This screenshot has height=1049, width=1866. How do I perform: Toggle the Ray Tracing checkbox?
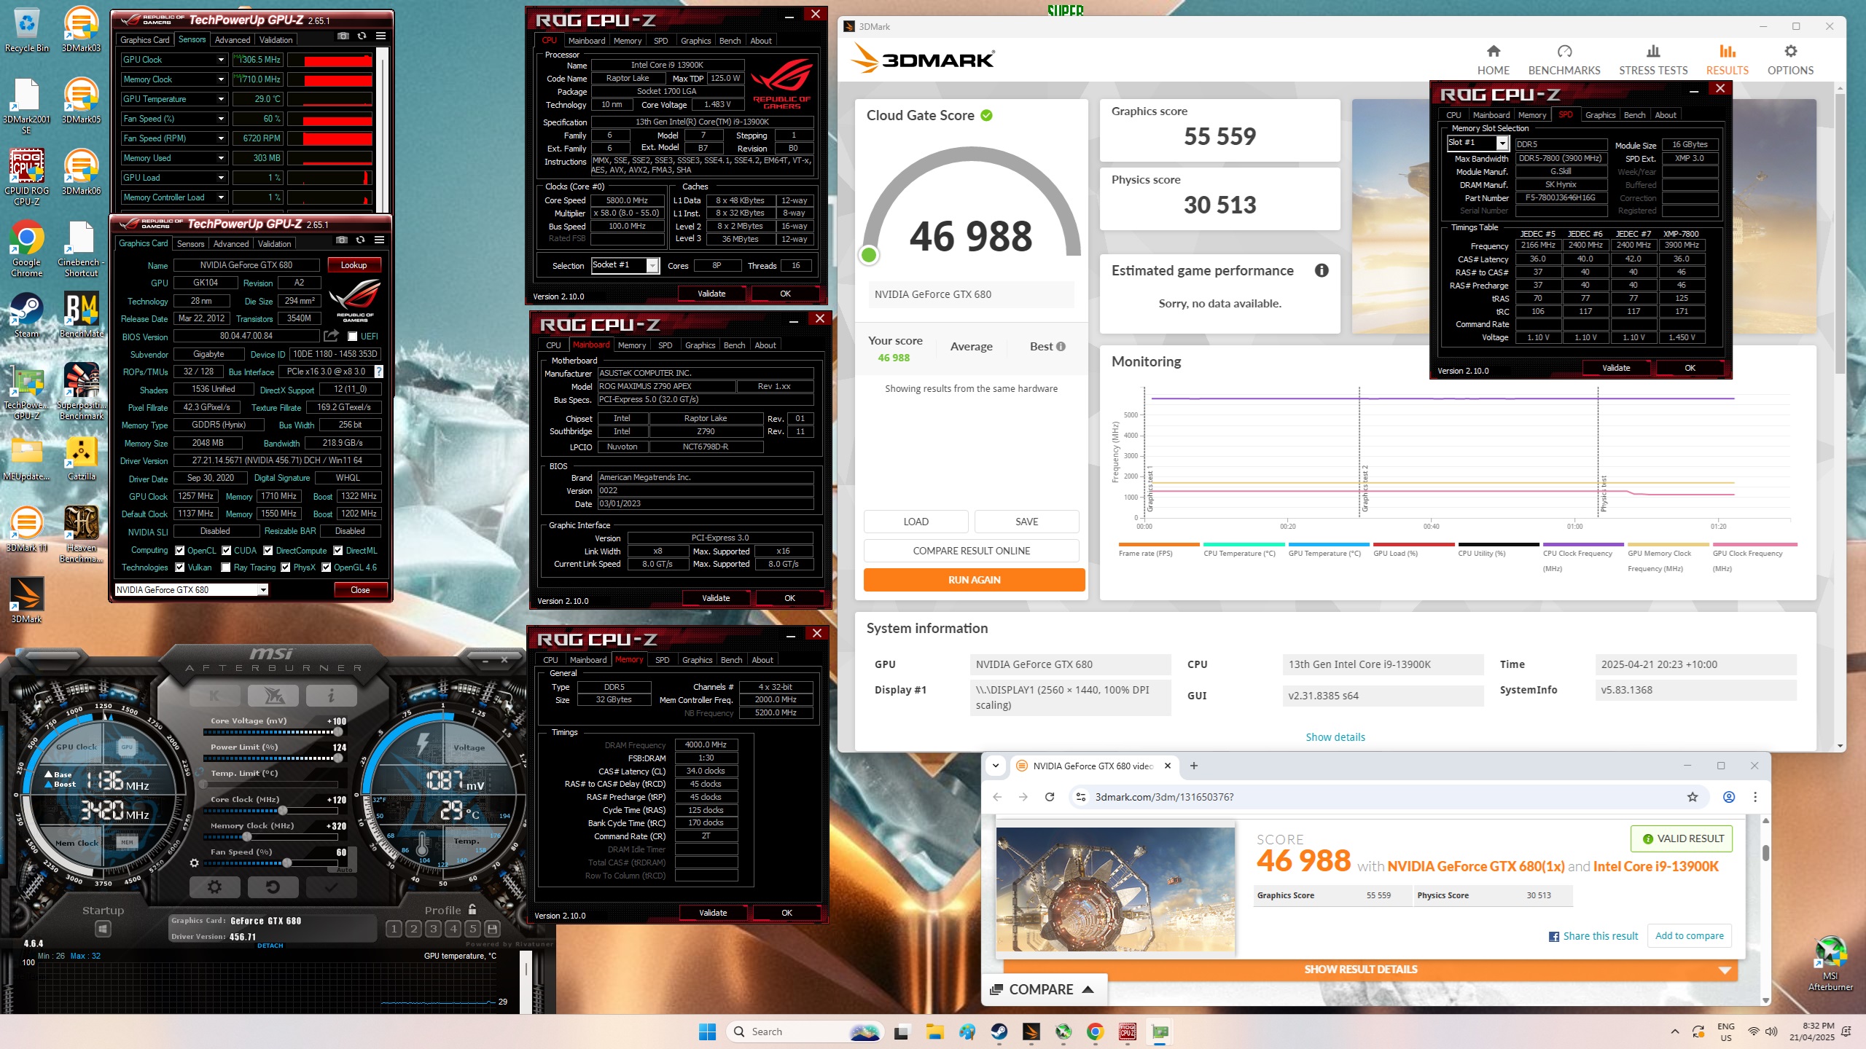226,567
